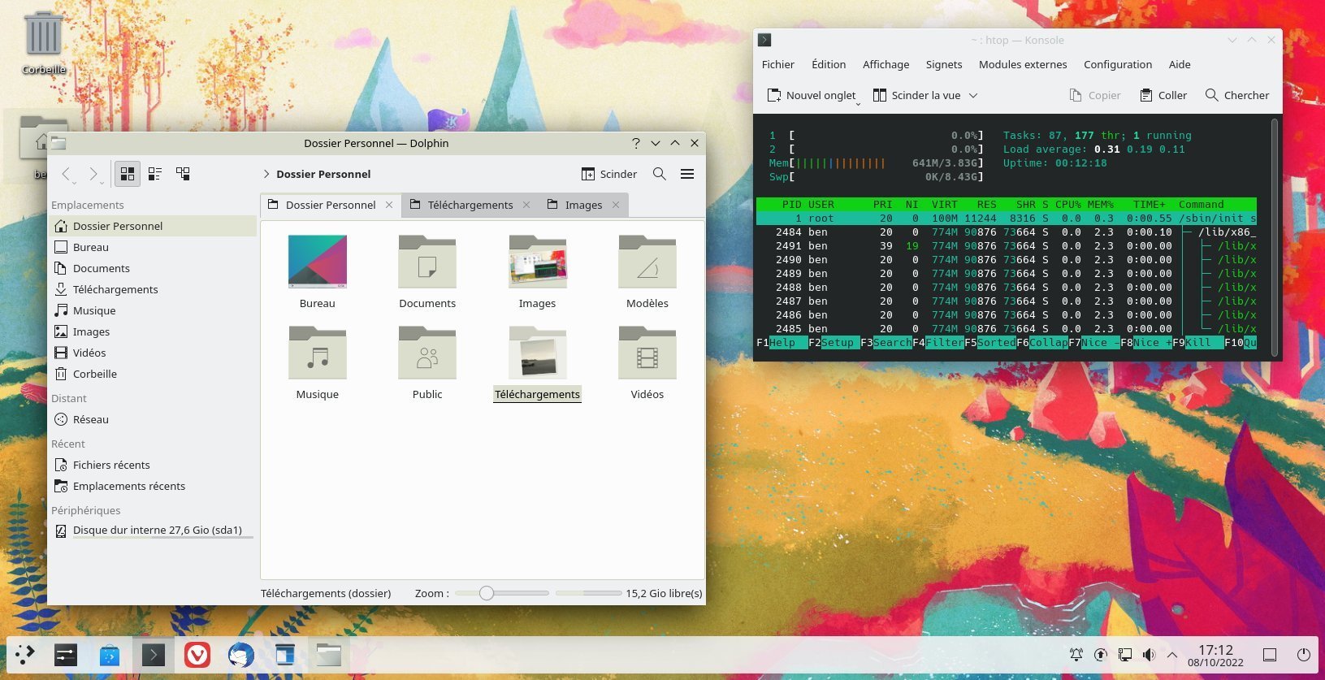Open Corbeille in the Places sidebar
This screenshot has width=1325, height=680.
[x=95, y=374]
